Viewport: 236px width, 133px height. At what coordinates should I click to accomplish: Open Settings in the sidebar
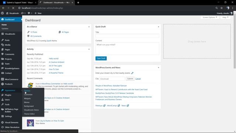8,116
